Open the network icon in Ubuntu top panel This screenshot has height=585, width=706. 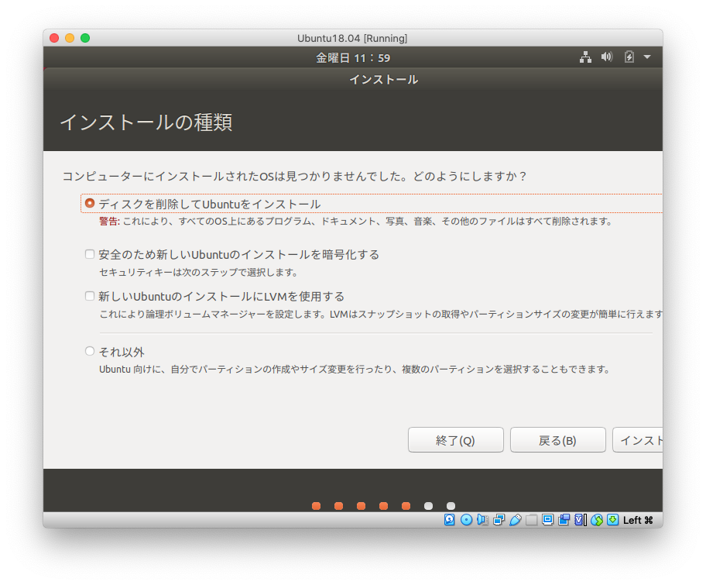click(586, 57)
